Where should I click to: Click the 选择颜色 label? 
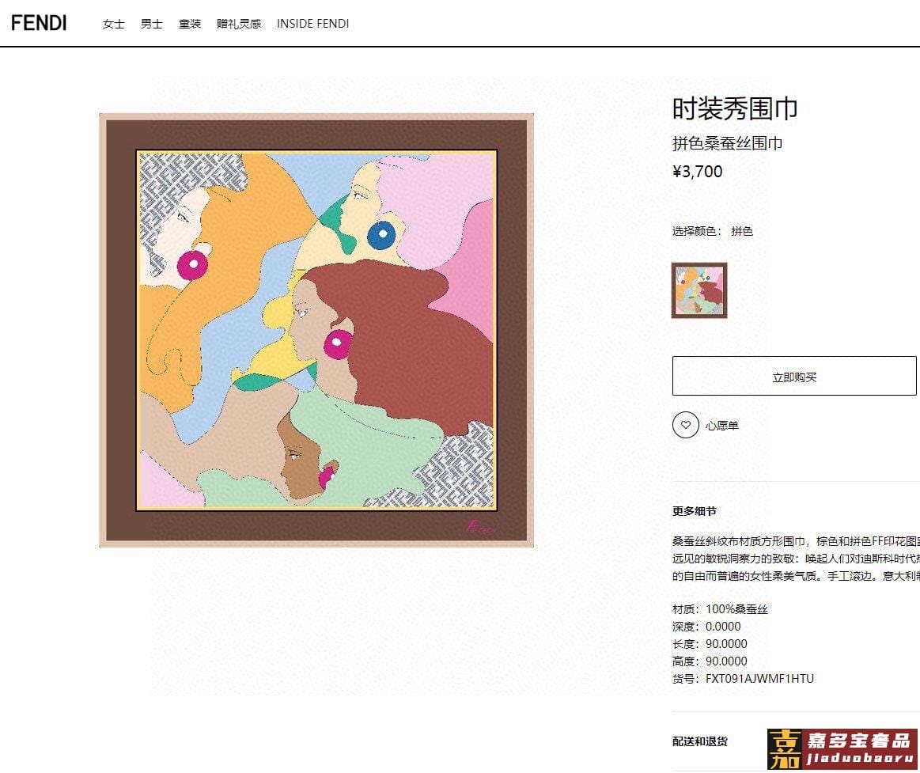[x=697, y=231]
